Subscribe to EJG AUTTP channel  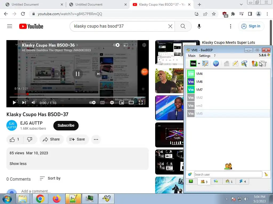[66, 125]
